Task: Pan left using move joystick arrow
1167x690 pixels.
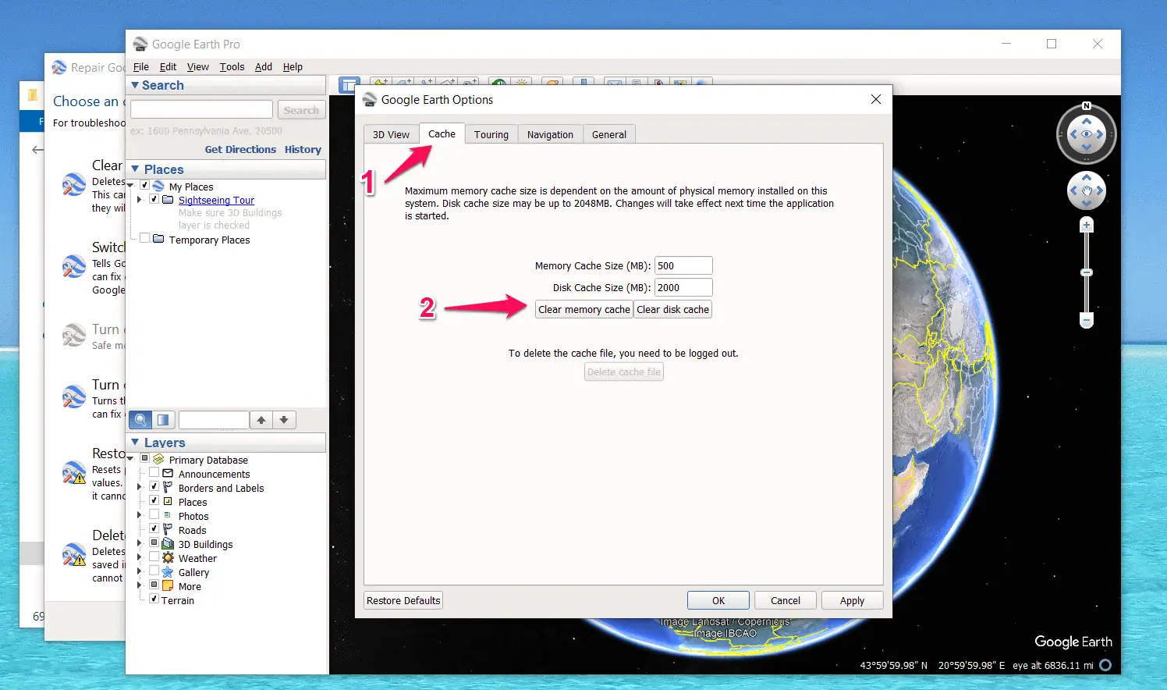Action: point(1073,190)
